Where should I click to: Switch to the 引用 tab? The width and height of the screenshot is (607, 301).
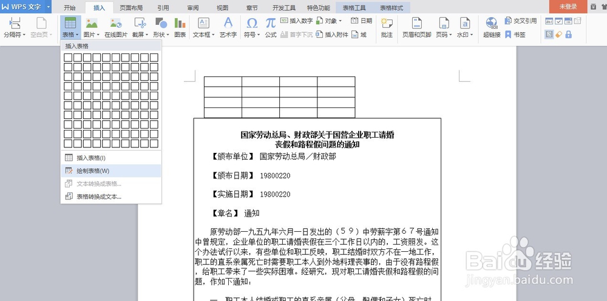[163, 8]
